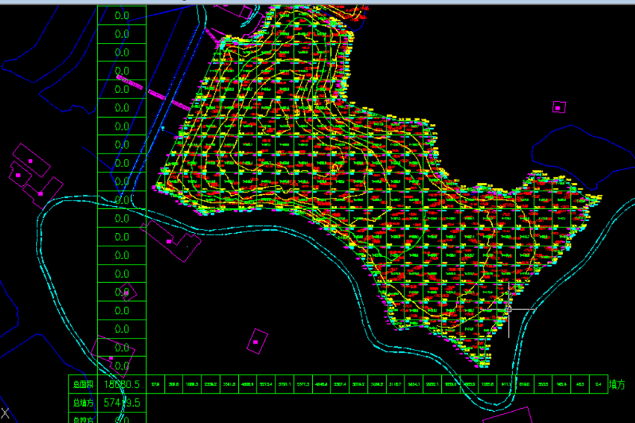
Task: Click the UCS origin X marker
Action: [x=5, y=413]
